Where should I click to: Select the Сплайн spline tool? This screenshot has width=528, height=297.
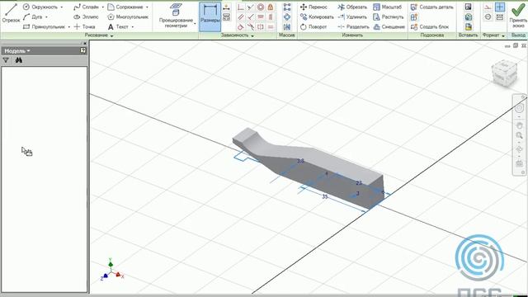(86, 7)
